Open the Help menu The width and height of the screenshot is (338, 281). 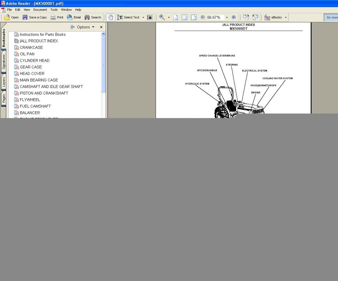78,10
